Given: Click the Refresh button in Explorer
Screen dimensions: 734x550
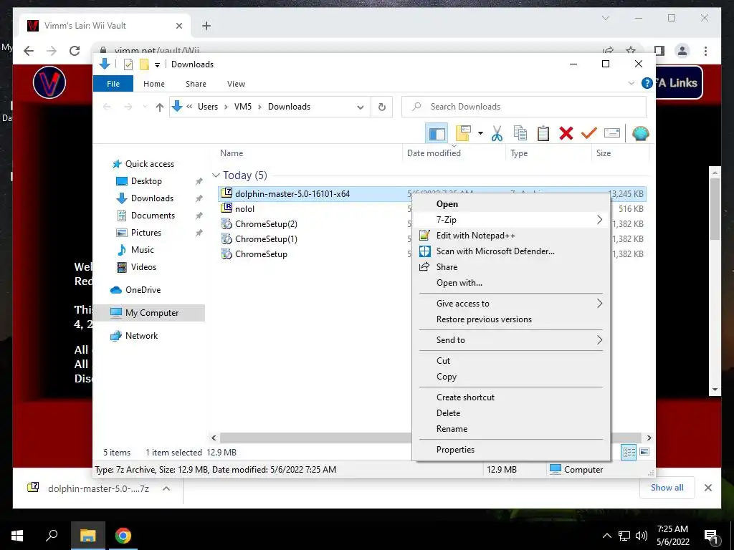Looking at the screenshot, I should pos(382,107).
